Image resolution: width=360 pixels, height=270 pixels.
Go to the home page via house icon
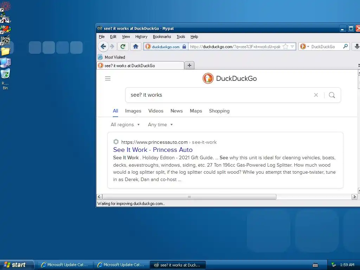pyautogui.click(x=135, y=47)
